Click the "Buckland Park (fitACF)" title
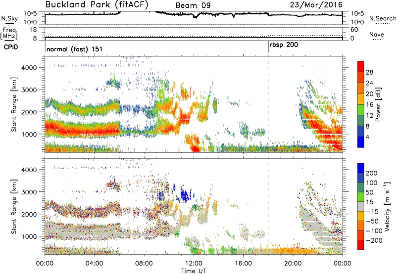Viewport: 396px width, 274px height. (x=97, y=5)
